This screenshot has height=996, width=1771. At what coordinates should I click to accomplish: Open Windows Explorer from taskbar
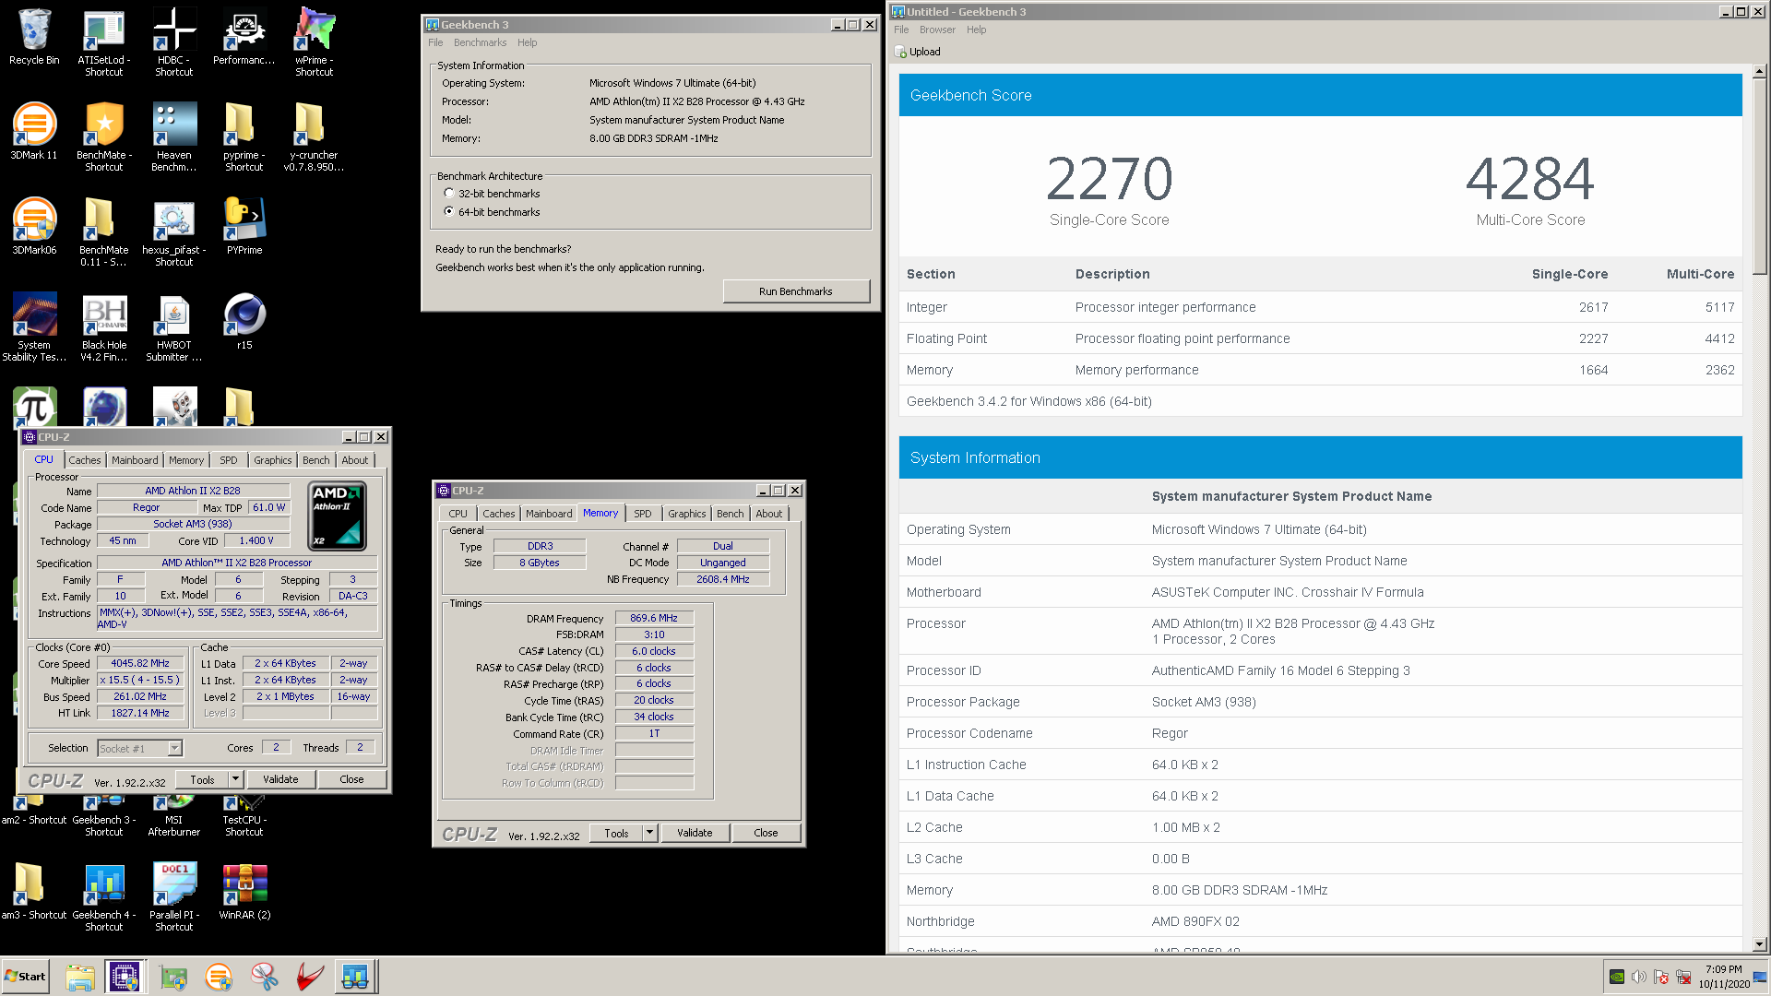pos(80,977)
